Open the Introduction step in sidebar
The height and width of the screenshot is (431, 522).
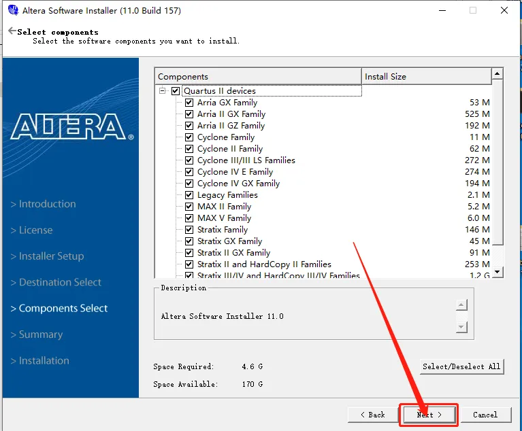pyautogui.click(x=44, y=204)
